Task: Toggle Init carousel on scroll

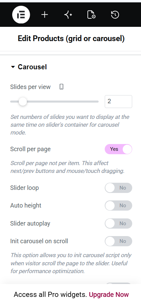Action: pyautogui.click(x=118, y=241)
